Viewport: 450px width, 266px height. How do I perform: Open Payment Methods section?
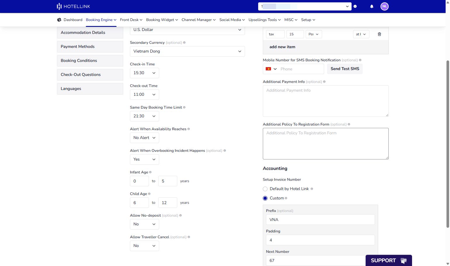pyautogui.click(x=90, y=47)
